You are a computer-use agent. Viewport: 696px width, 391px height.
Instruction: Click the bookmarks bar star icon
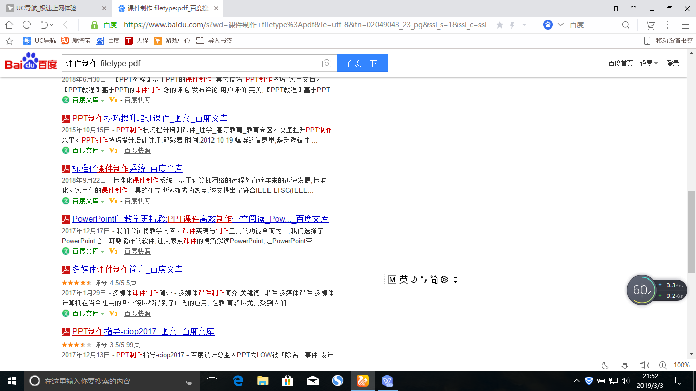point(9,41)
